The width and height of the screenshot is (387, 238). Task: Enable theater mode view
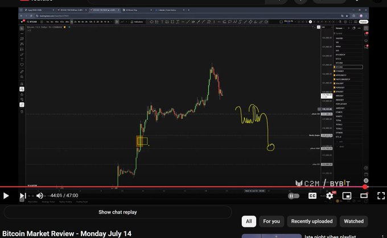[364, 195]
